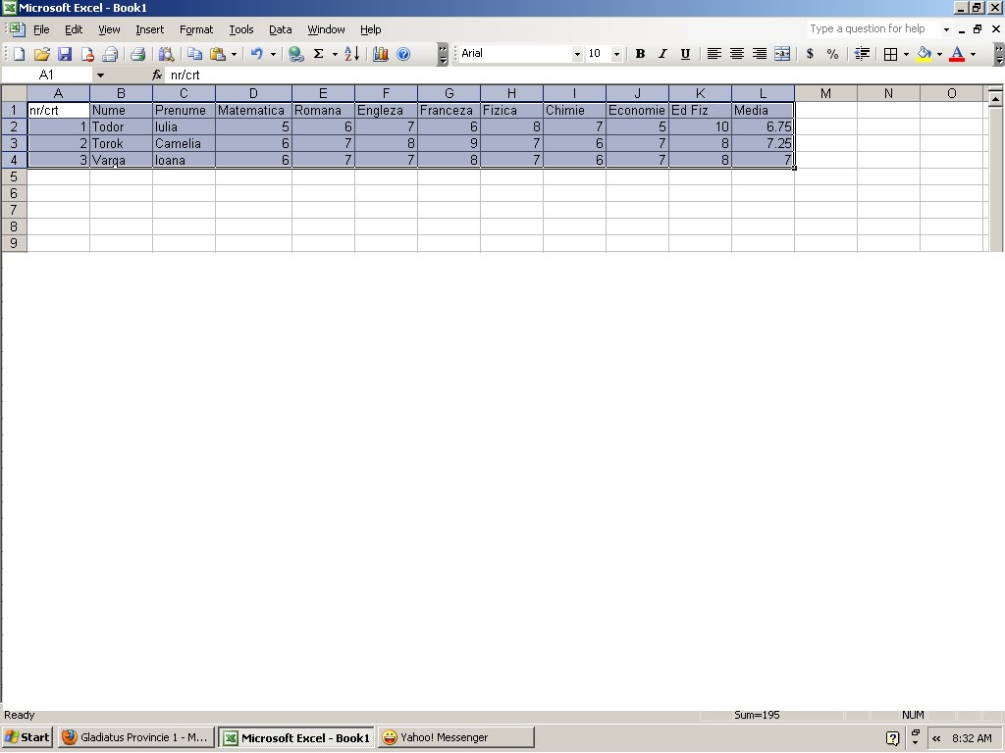Click the Permission document icon
This screenshot has height=753, width=1005.
pyautogui.click(x=87, y=54)
